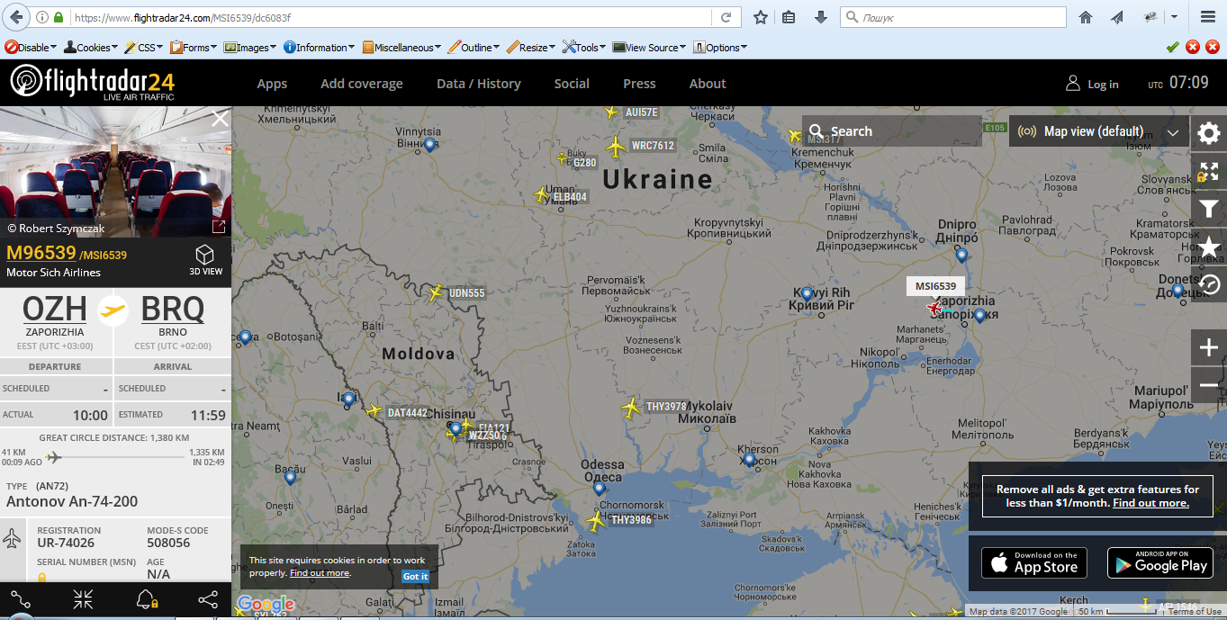Click the map Search field
This screenshot has width=1227, height=620.
[891, 131]
